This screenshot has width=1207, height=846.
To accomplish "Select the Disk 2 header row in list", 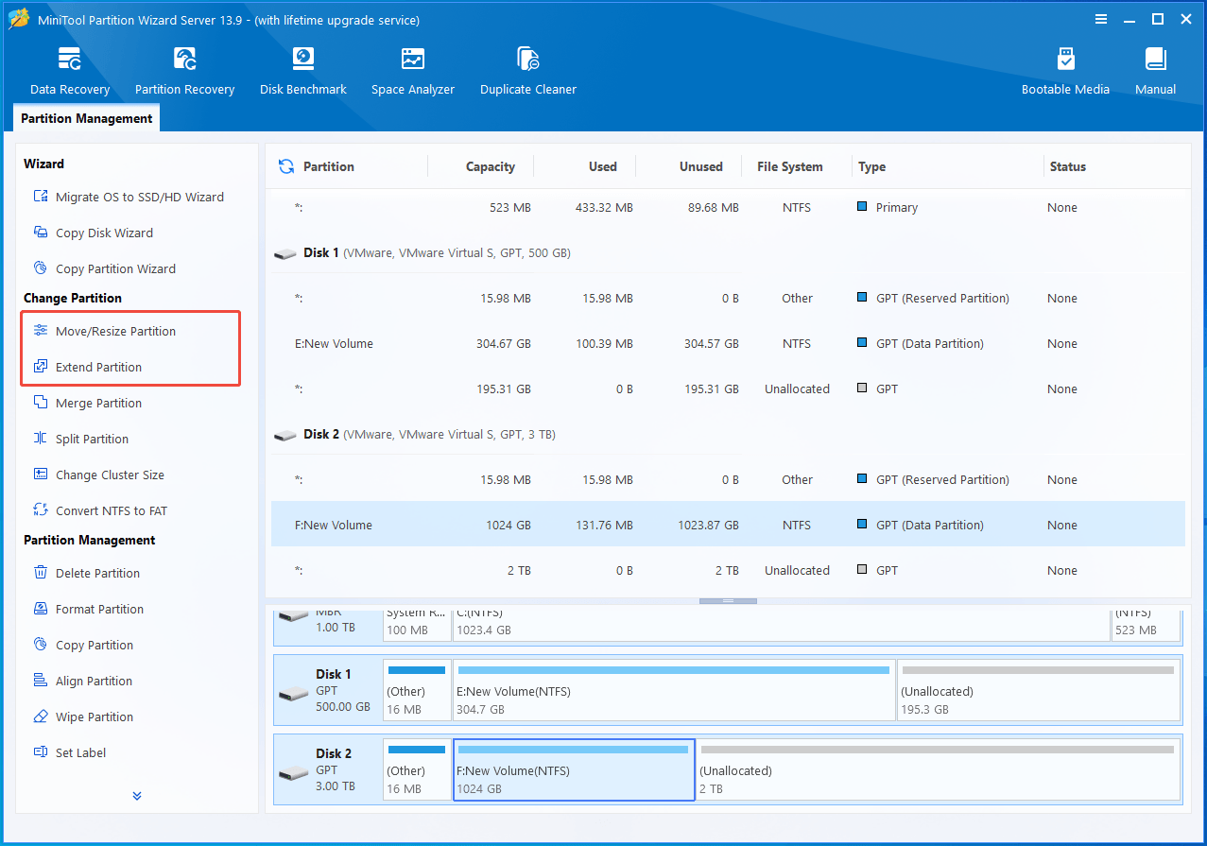I will (728, 434).
